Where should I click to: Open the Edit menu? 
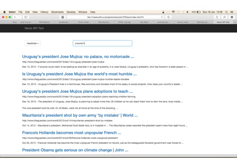[x=27, y=12]
